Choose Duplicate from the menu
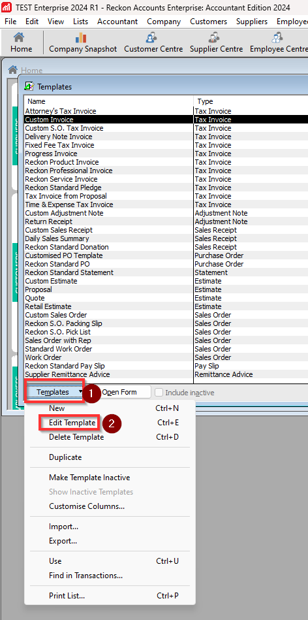Viewport: 308px width, 620px height. click(x=110, y=457)
